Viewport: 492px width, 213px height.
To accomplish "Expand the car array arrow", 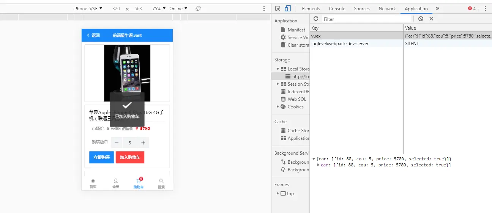I will (319, 165).
